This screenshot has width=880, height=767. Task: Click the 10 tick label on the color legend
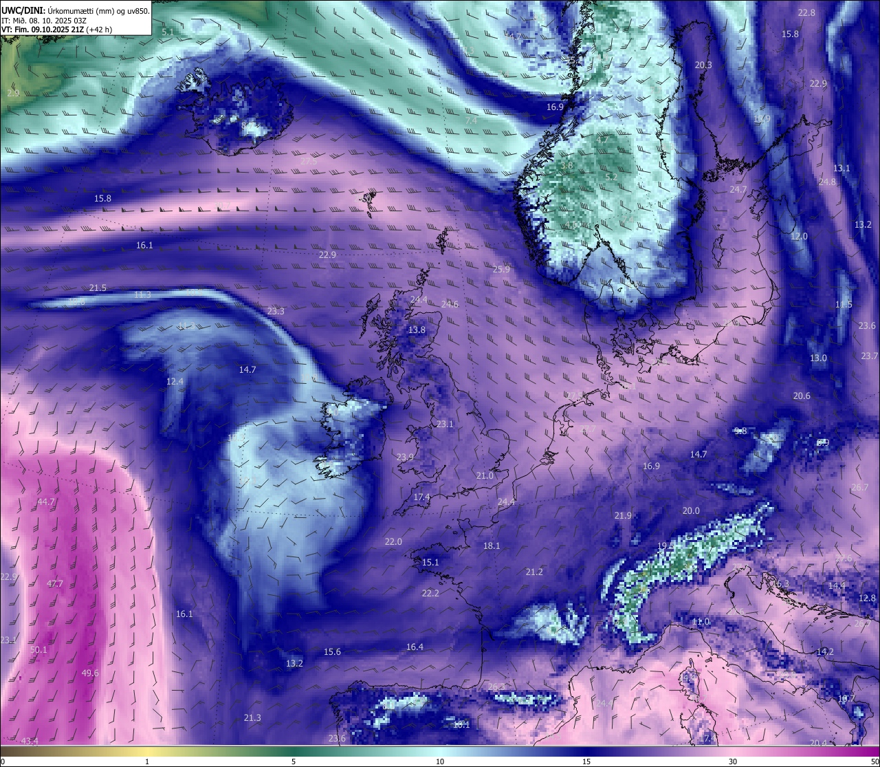[x=439, y=761]
